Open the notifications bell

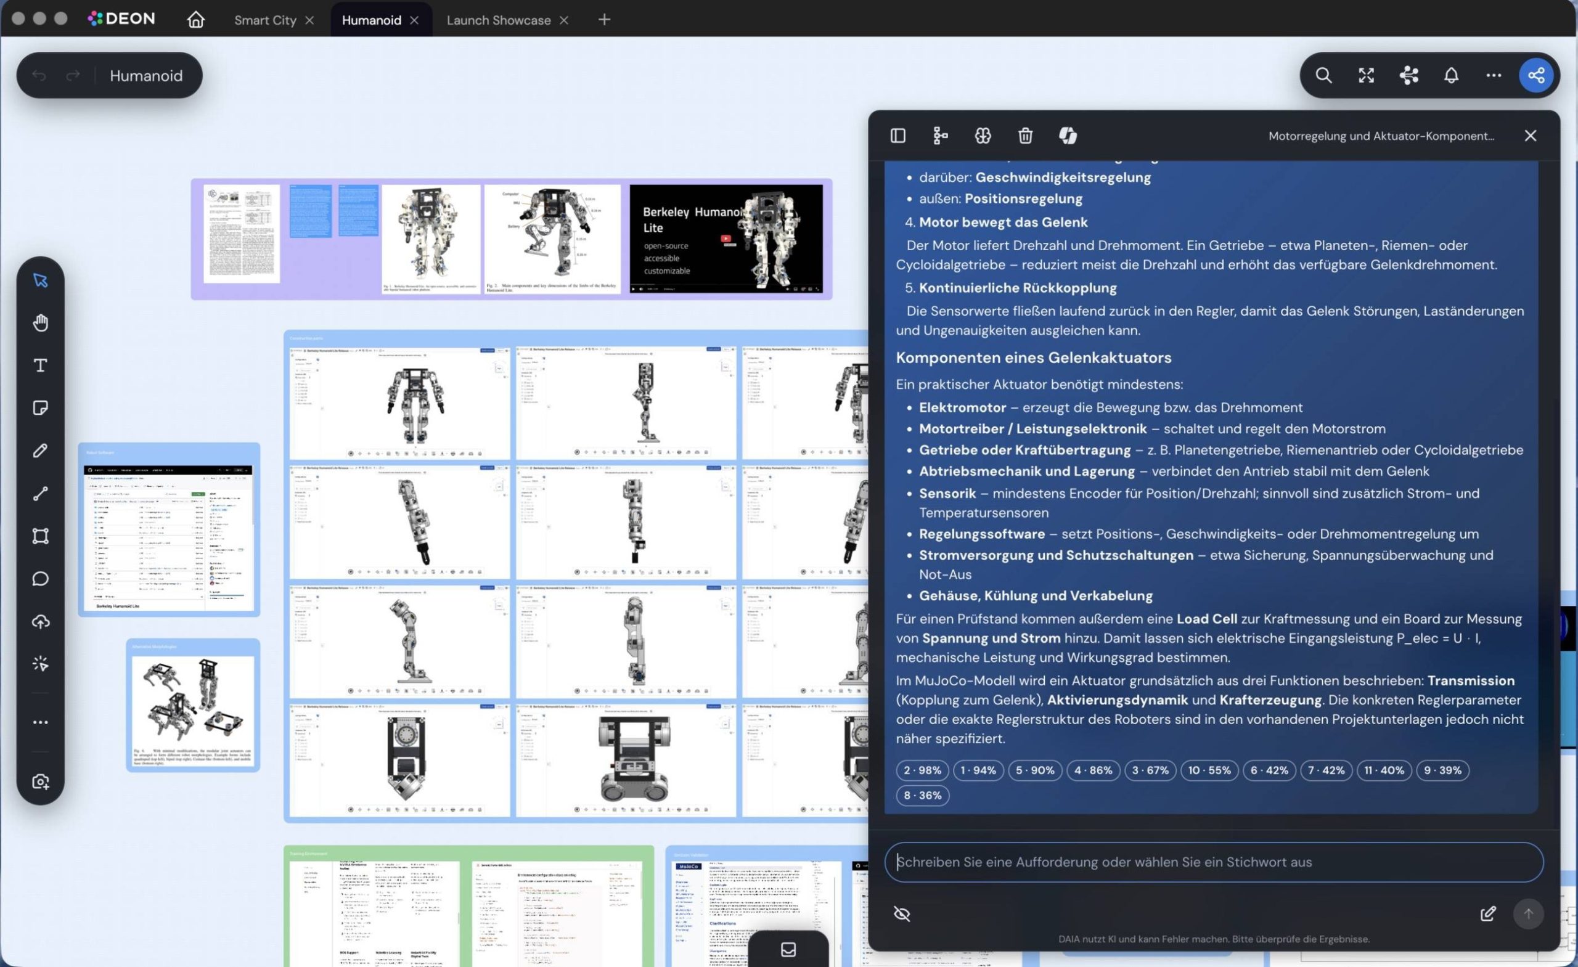1451,76
